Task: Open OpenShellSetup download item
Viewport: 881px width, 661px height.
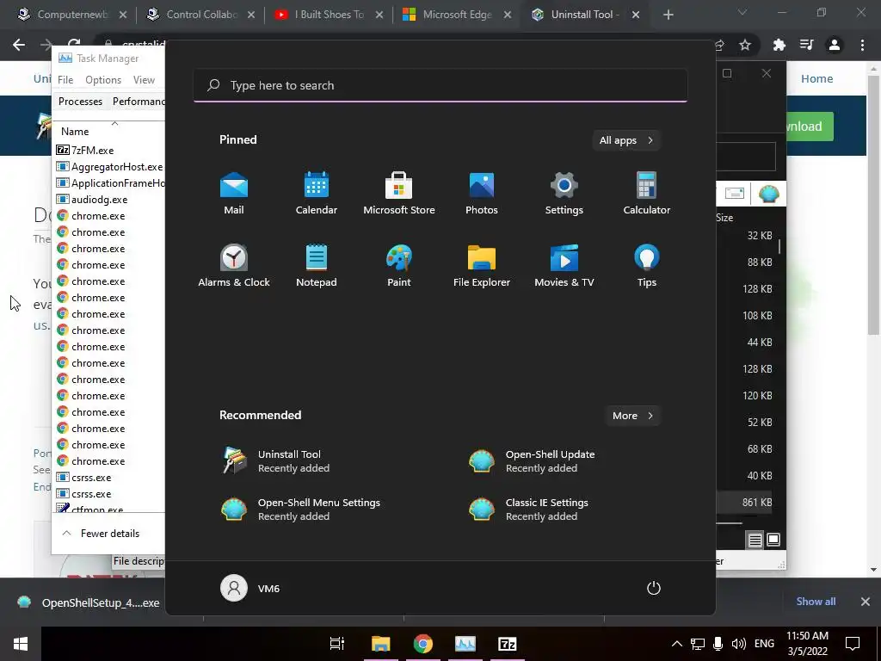Action: [x=89, y=602]
